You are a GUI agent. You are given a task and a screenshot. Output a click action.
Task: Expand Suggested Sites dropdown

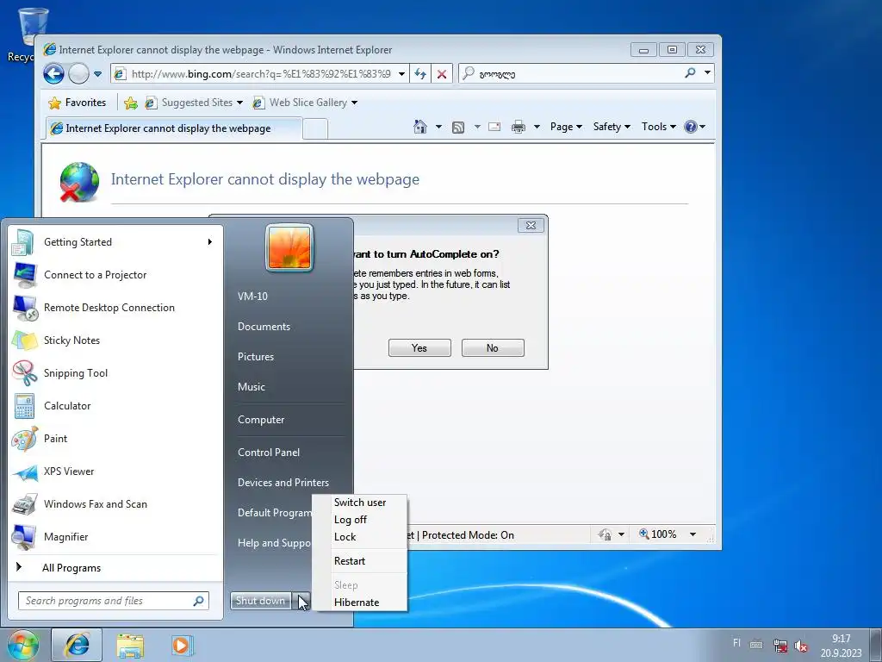239,103
